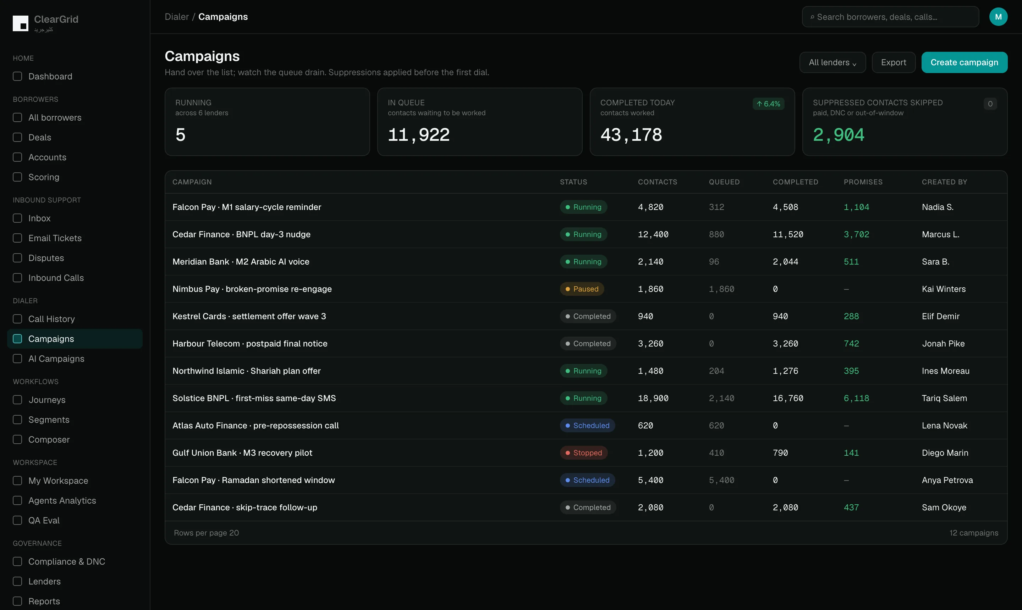
Task: Sort by the PROMISES column header
Action: pyautogui.click(x=863, y=182)
